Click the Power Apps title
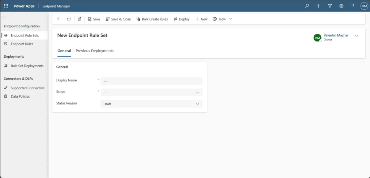 (x=24, y=6)
